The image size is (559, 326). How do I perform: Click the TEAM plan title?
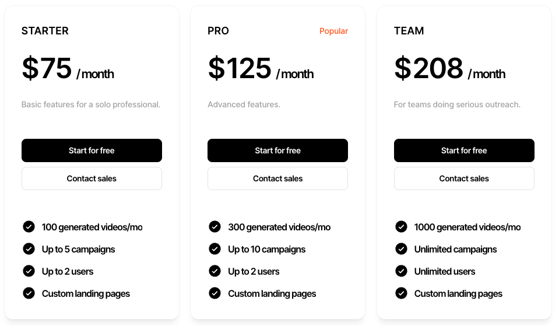pyautogui.click(x=409, y=31)
